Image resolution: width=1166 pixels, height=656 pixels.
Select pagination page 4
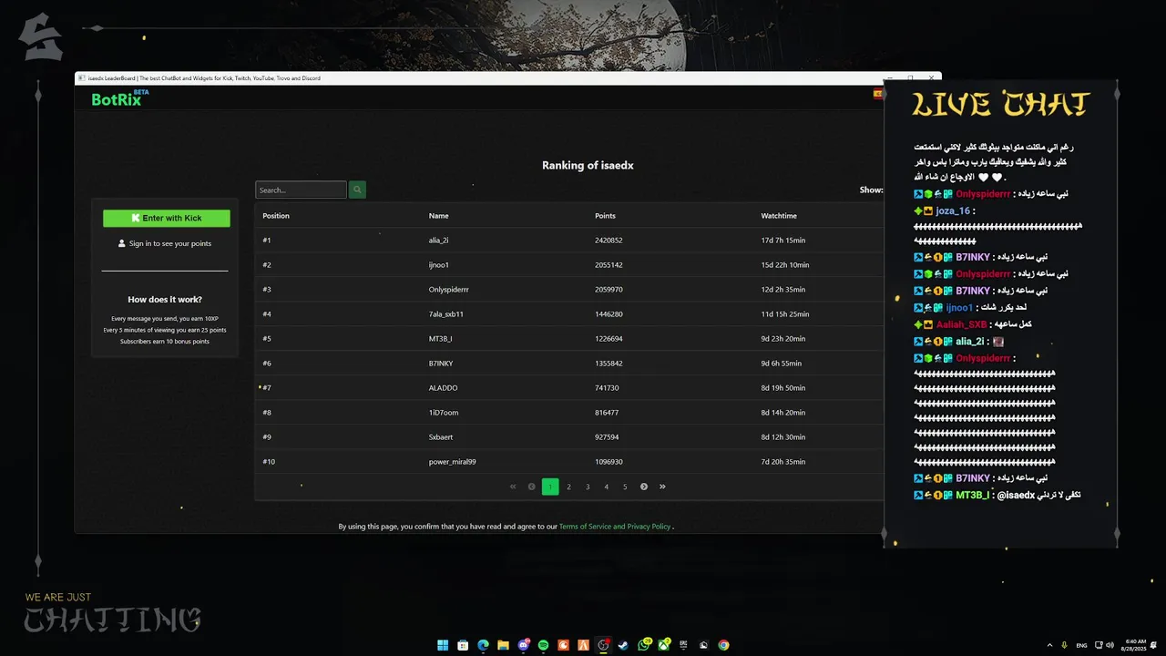point(606,487)
